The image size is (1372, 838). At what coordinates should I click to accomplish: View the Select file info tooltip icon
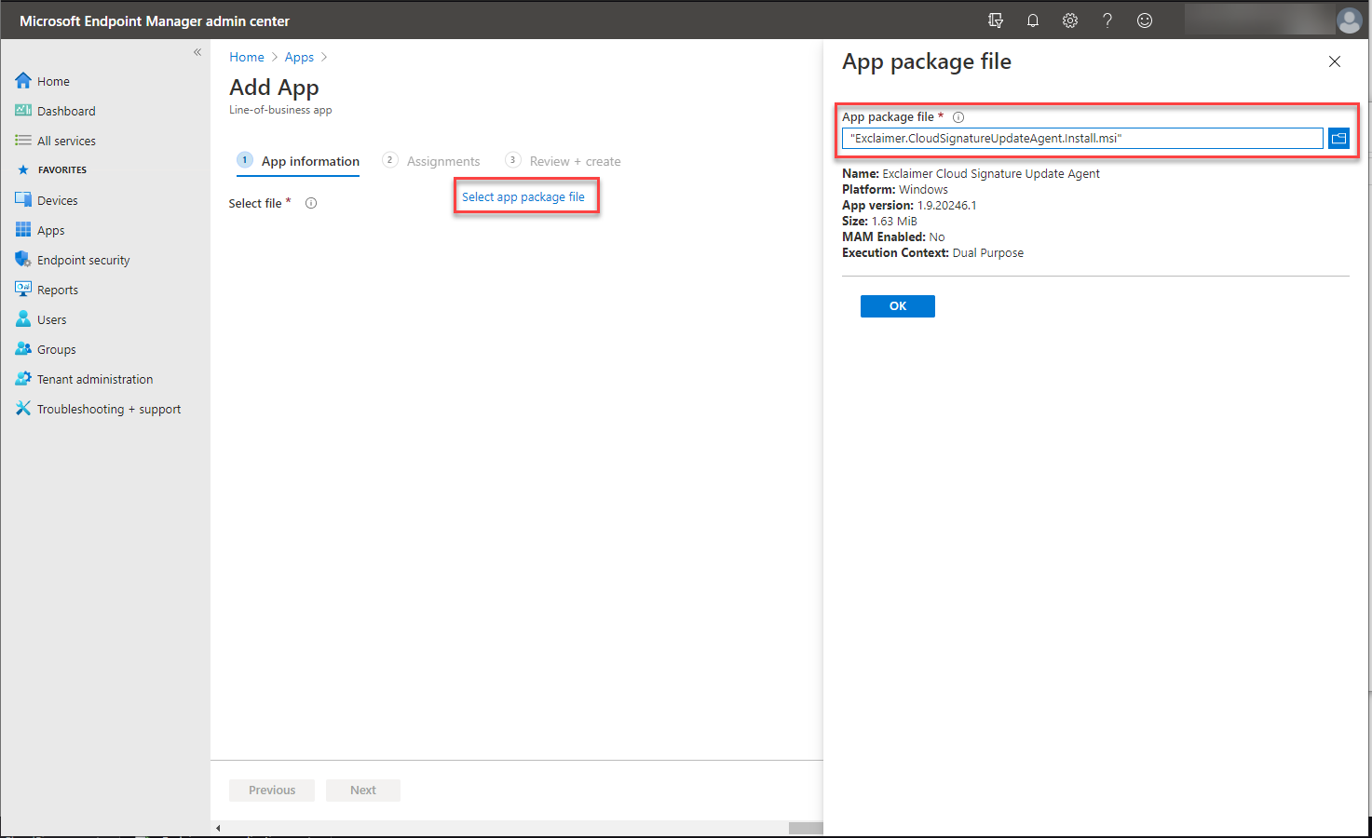coord(310,202)
